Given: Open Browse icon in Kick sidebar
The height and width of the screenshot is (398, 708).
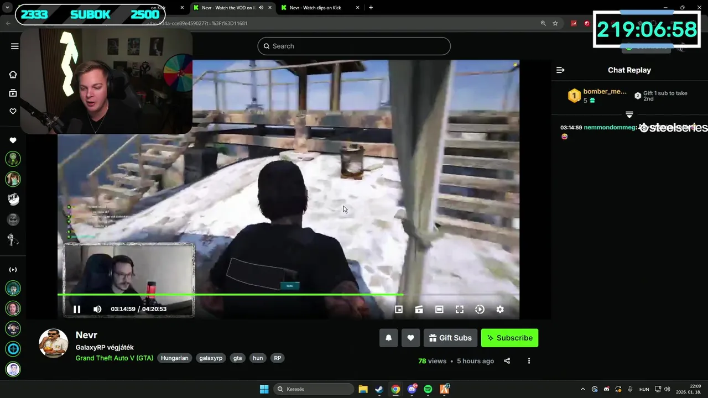Looking at the screenshot, I should (x=13, y=93).
